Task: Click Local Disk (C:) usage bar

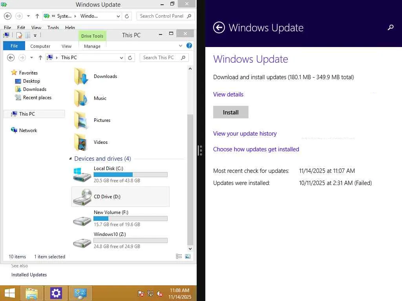Action: pos(130,174)
